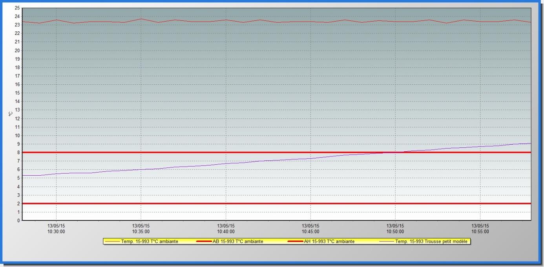
Task: Click the 6 value on the temperature axis
Action: (18, 169)
